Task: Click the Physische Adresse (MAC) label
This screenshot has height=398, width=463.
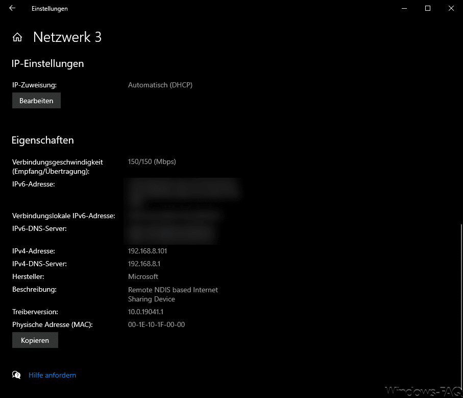Action: click(52, 324)
